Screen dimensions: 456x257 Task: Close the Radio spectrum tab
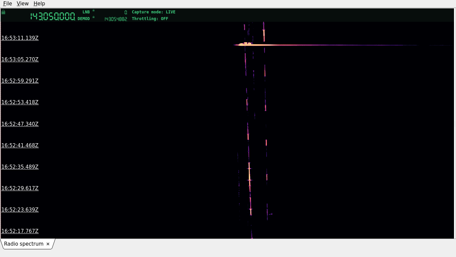tap(48, 244)
